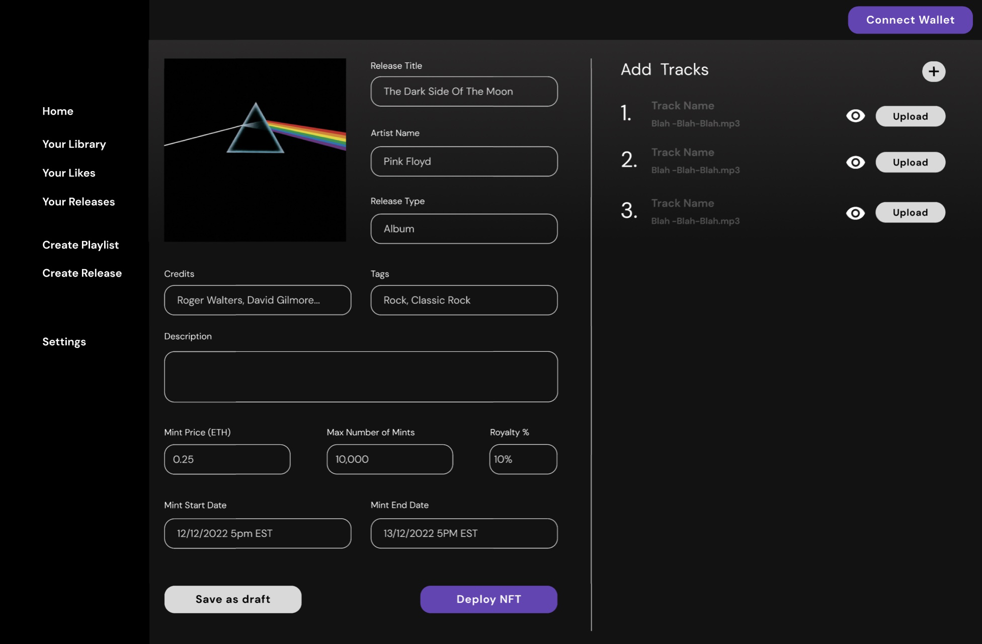Image resolution: width=982 pixels, height=644 pixels.
Task: Open Your Likes
Action: [68, 173]
